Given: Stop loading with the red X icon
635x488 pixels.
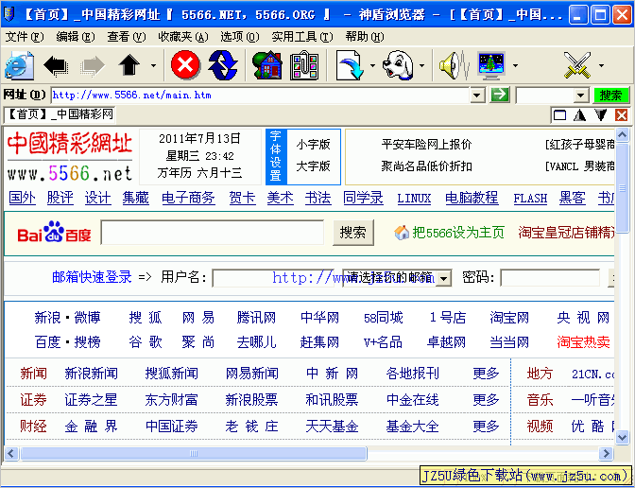Looking at the screenshot, I should click(185, 65).
